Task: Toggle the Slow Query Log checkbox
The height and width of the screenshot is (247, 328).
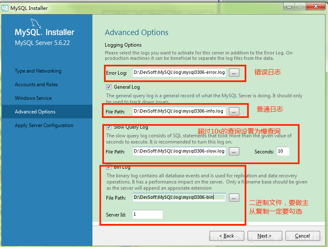Action: [x=109, y=127]
